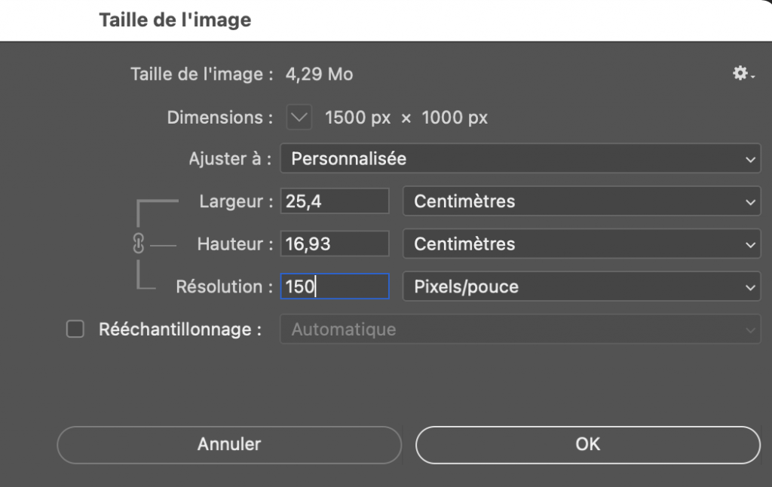The width and height of the screenshot is (772, 487).
Task: Open the Automatique resampling method dropdown
Action: pos(519,329)
